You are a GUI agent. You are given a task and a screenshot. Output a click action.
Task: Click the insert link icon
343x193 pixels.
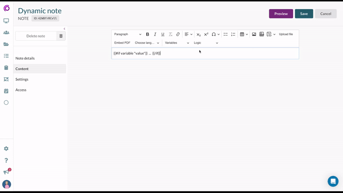[178, 34]
